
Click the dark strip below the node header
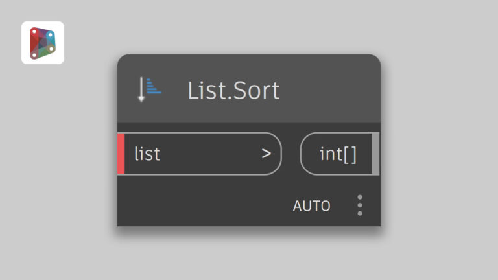tap(249, 127)
